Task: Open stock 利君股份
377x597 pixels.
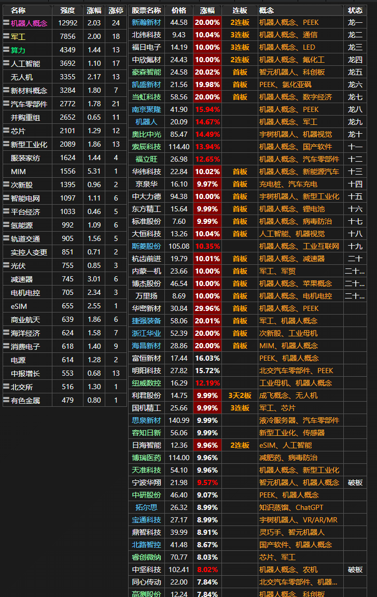Action: [x=146, y=395]
